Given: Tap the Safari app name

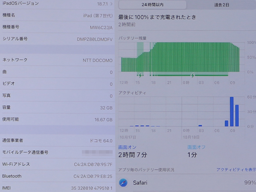Looking at the screenshot, I should tap(140, 183).
